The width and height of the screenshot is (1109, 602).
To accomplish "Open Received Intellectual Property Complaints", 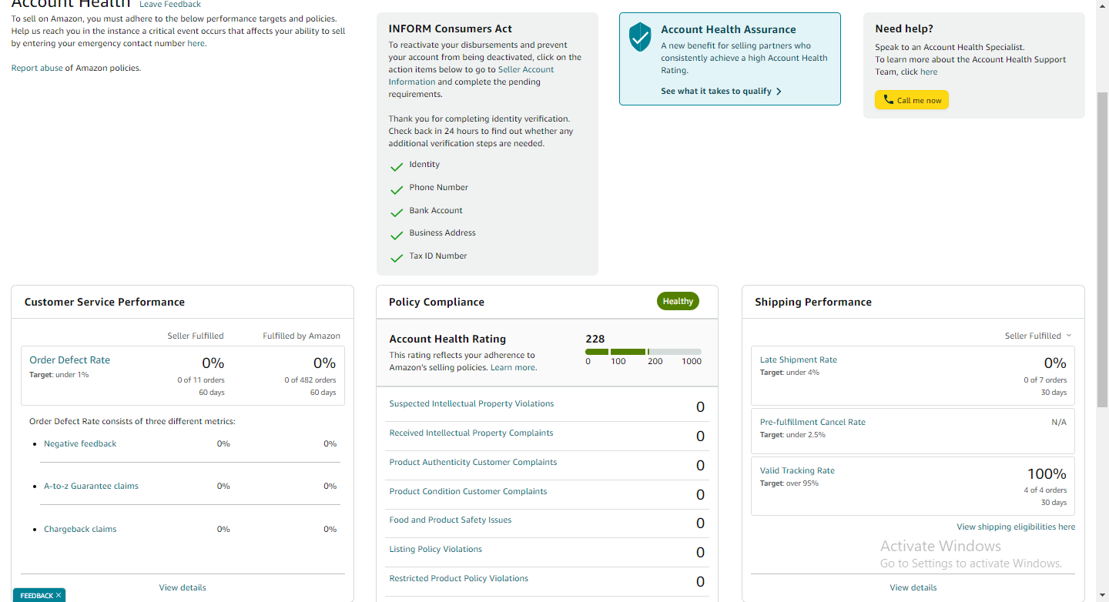I will 471,433.
